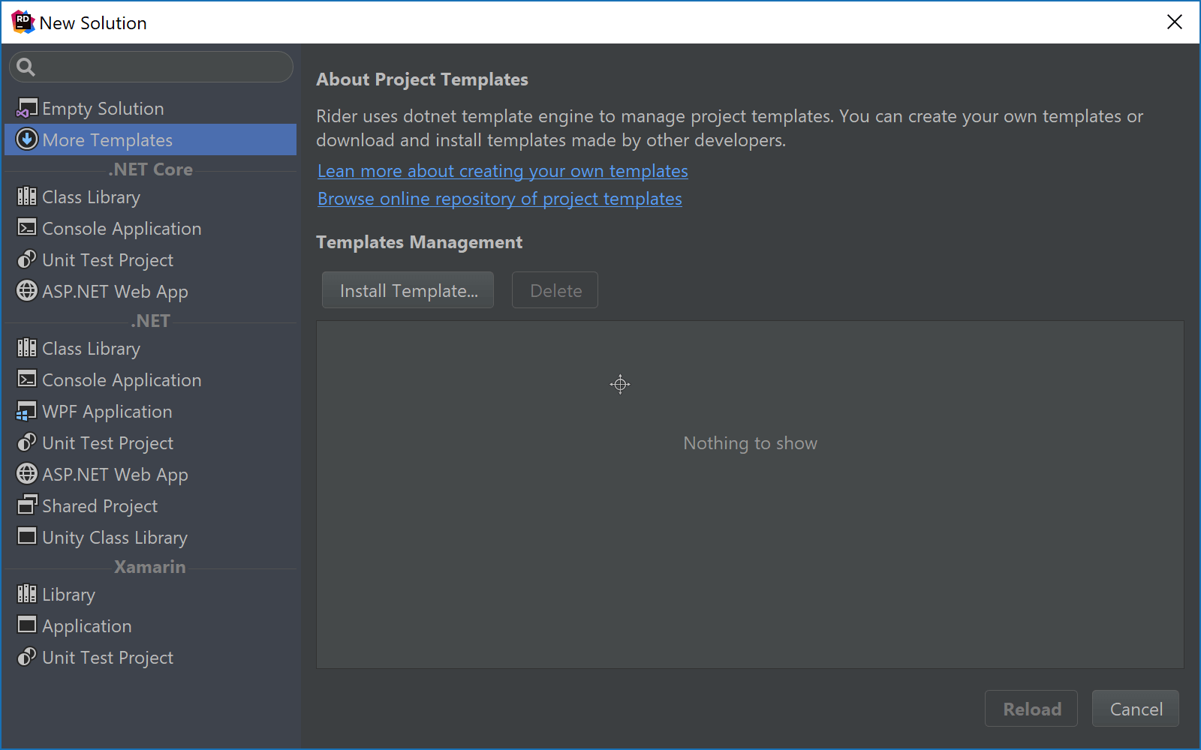This screenshot has width=1201, height=750.
Task: Click the Xamarin Unit Test Project icon
Action: point(27,657)
